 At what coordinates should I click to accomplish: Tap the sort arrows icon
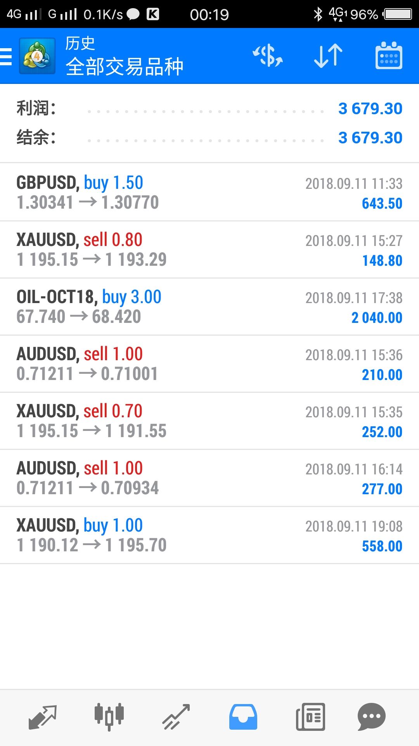click(328, 56)
